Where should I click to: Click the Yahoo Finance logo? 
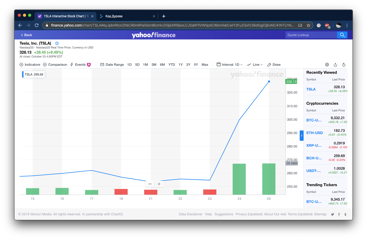click(154, 35)
